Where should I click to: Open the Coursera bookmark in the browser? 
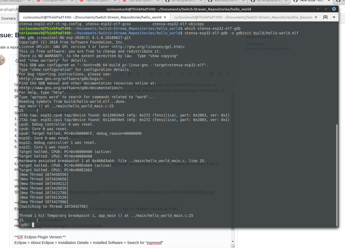click(8, 19)
